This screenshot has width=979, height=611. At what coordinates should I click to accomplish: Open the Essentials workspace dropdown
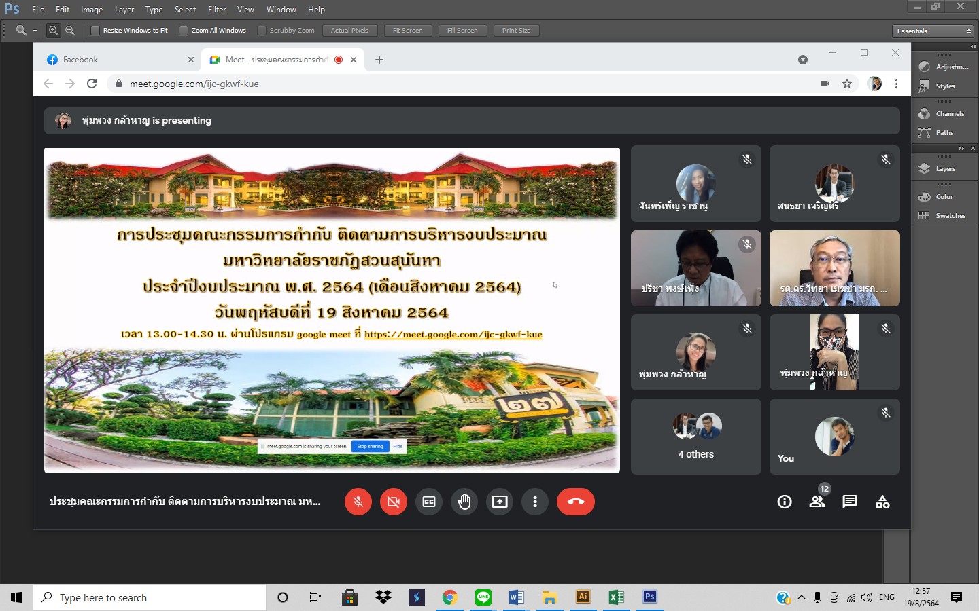pos(933,31)
